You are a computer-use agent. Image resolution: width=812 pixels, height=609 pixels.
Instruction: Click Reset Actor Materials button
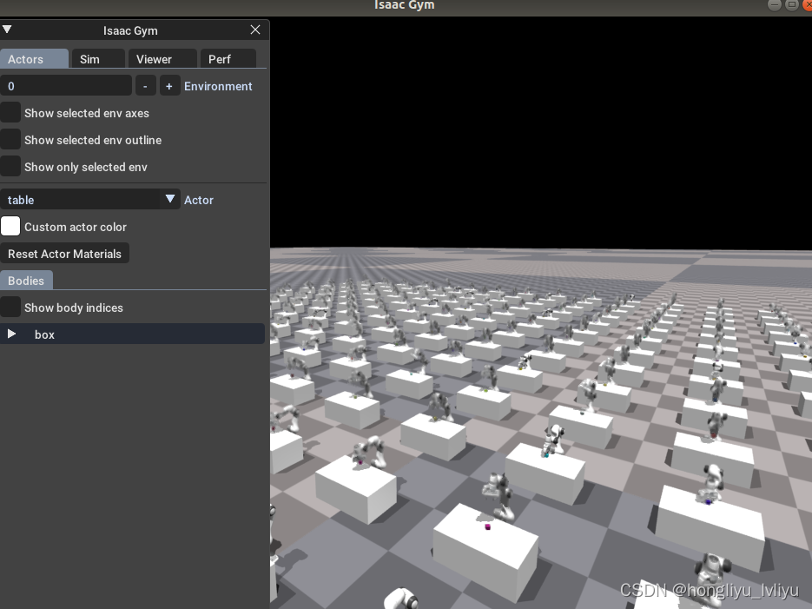point(65,254)
